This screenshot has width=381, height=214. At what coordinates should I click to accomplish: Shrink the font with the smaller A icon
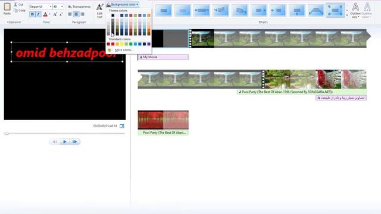(61, 14)
